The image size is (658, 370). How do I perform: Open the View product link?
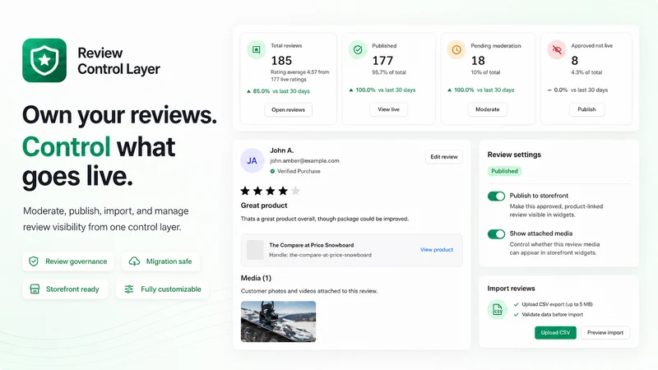pos(437,250)
